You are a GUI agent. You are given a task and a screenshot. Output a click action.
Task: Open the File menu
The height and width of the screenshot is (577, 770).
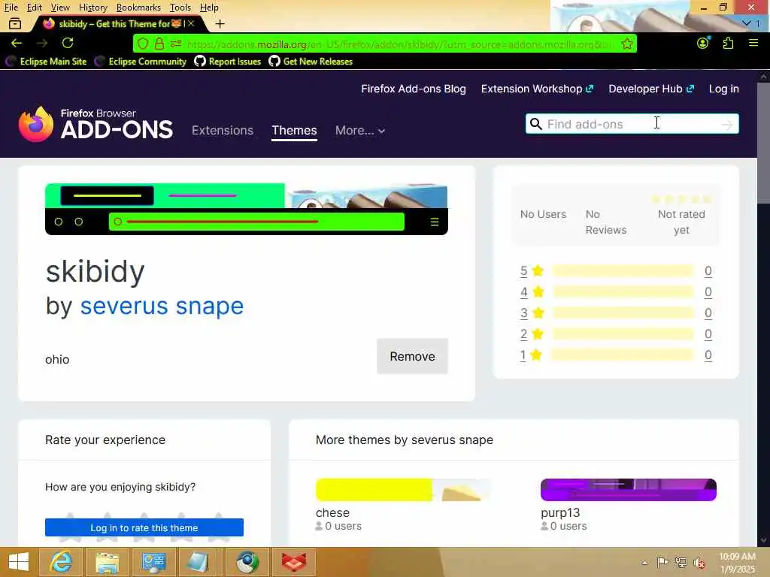click(11, 8)
